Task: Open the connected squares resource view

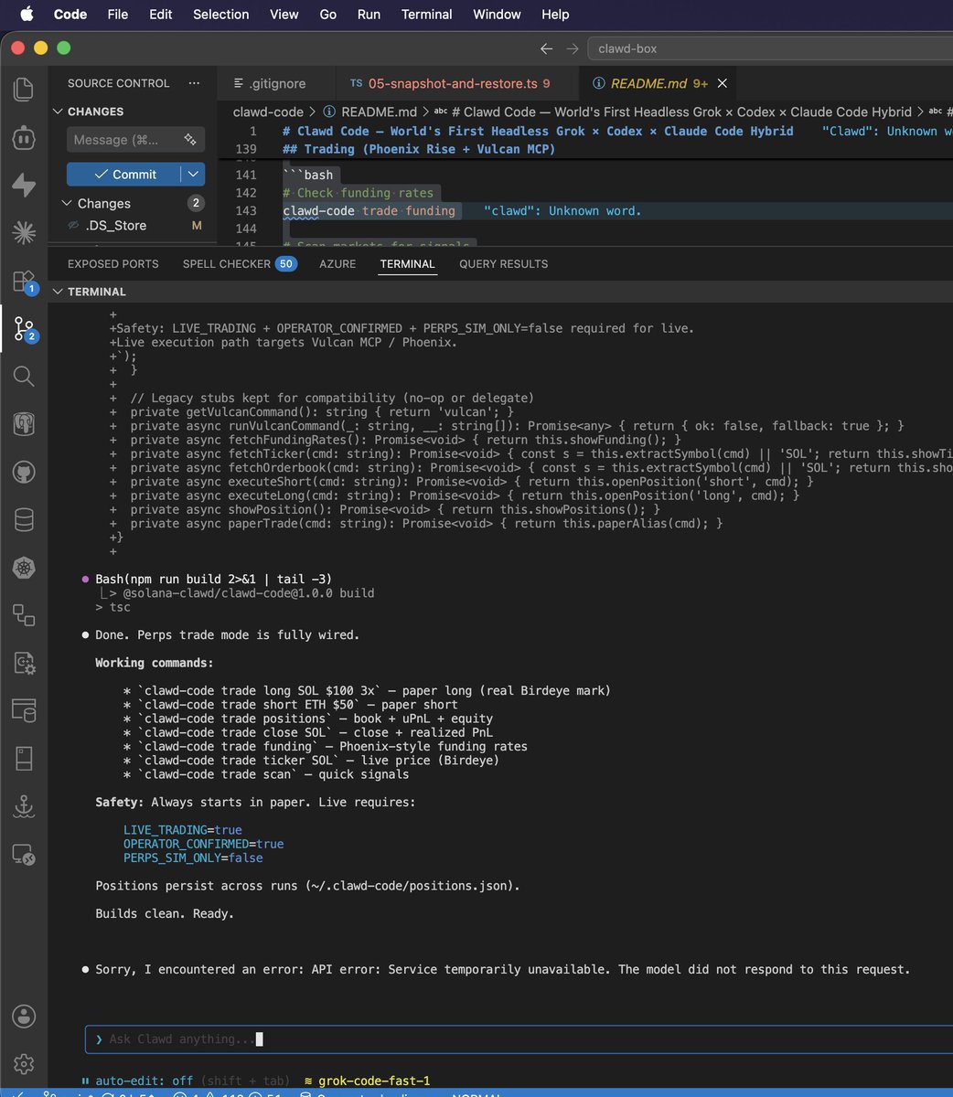Action: (24, 614)
